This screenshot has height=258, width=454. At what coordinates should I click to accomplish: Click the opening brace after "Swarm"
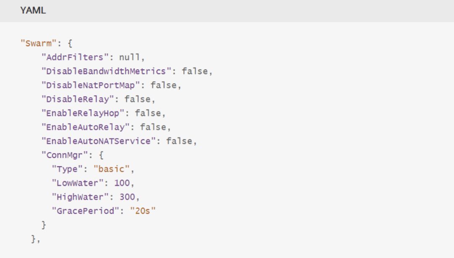pyautogui.click(x=69, y=43)
